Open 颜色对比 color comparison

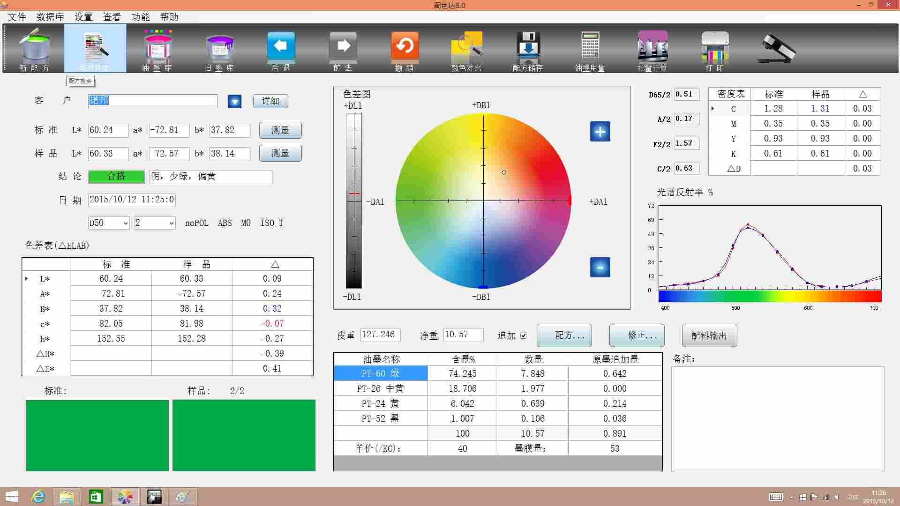[466, 49]
